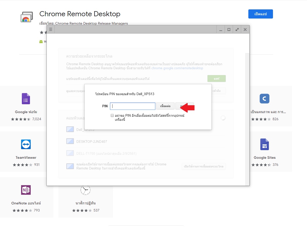Click the green แชร์ share button
This screenshot has height=228, width=307.
[x=216, y=79]
